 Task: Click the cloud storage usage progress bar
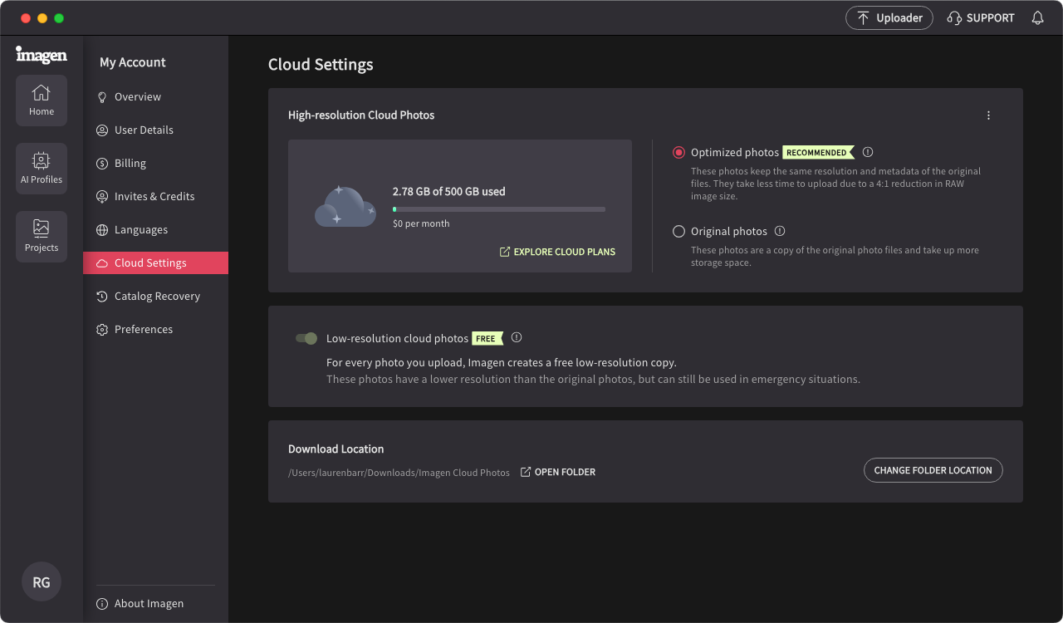(499, 209)
